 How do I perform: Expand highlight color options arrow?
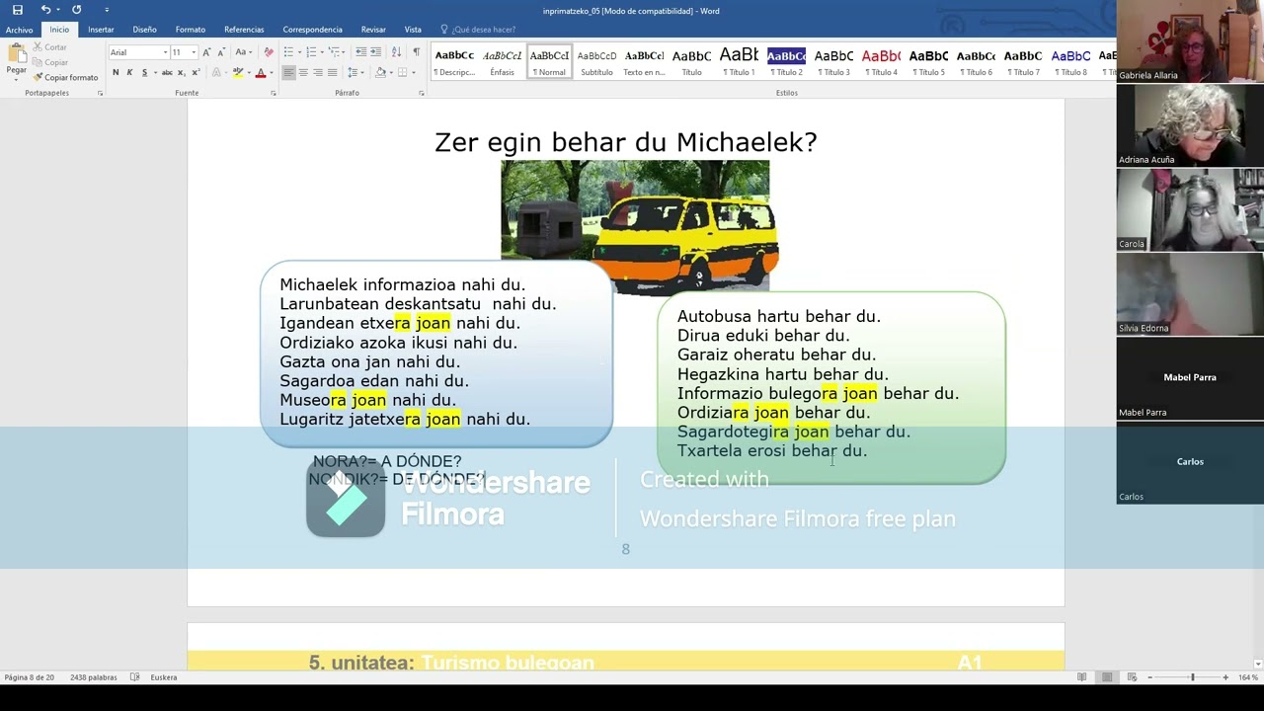pos(247,73)
